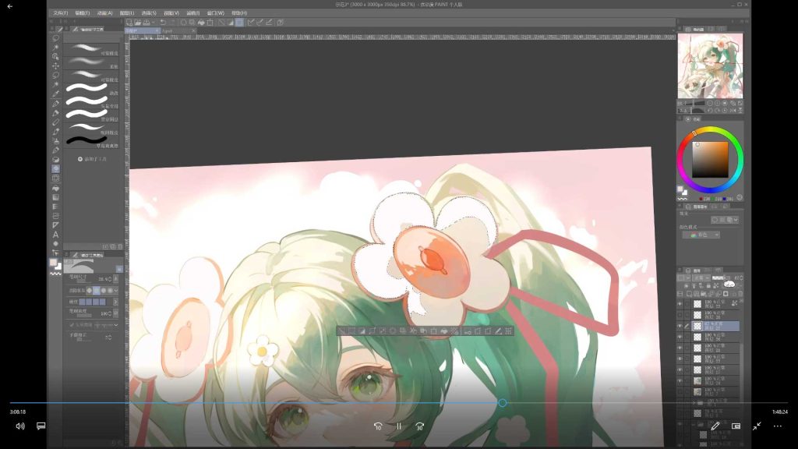Select the Eraser tool
798x449 pixels.
pyautogui.click(x=55, y=122)
